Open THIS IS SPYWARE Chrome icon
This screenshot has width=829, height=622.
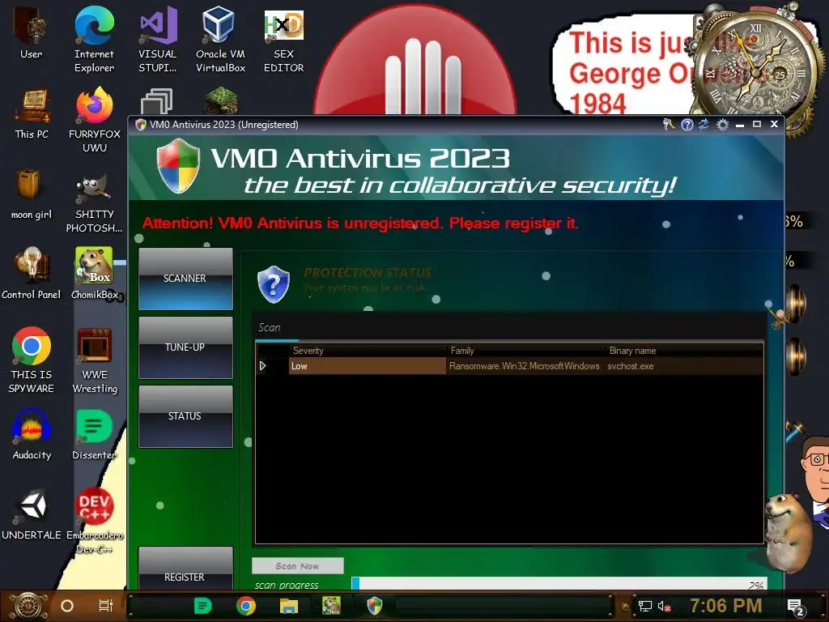point(32,360)
